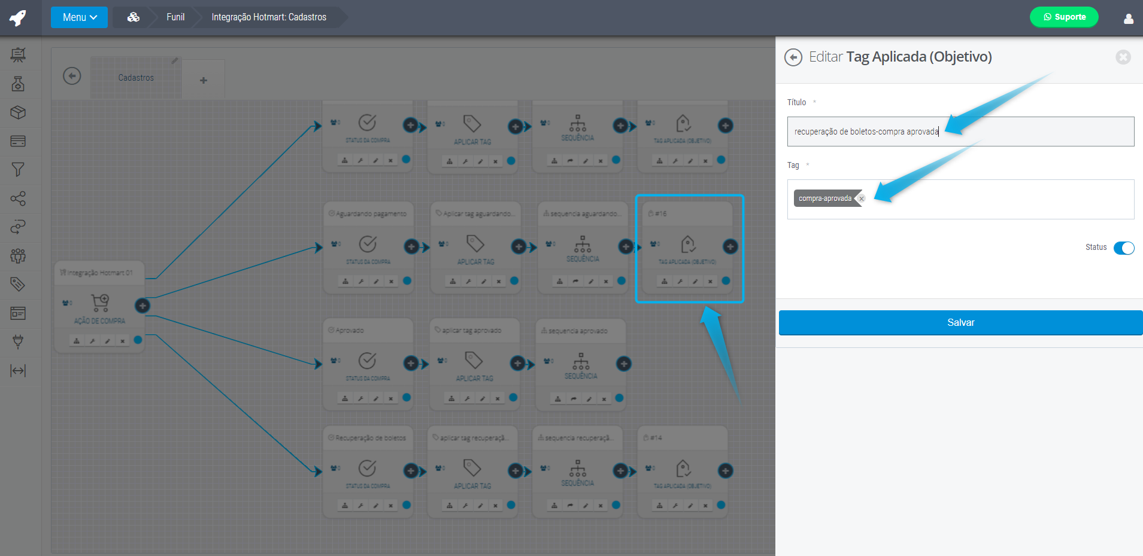Click the Salvar button
The width and height of the screenshot is (1143, 556).
[x=960, y=323]
